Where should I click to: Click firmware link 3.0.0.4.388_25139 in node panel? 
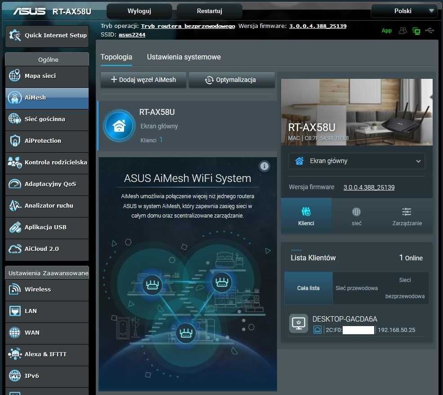click(x=369, y=187)
